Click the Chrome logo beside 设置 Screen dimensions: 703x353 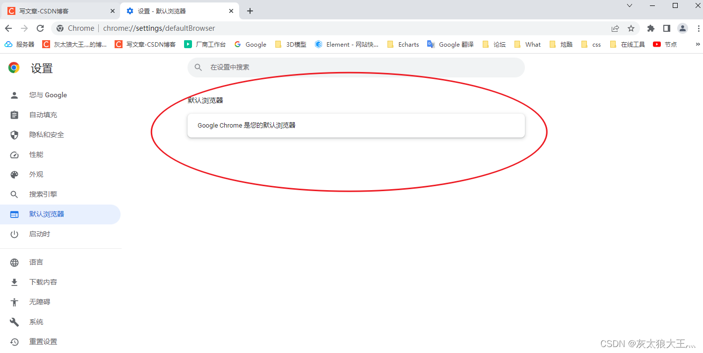click(x=14, y=68)
